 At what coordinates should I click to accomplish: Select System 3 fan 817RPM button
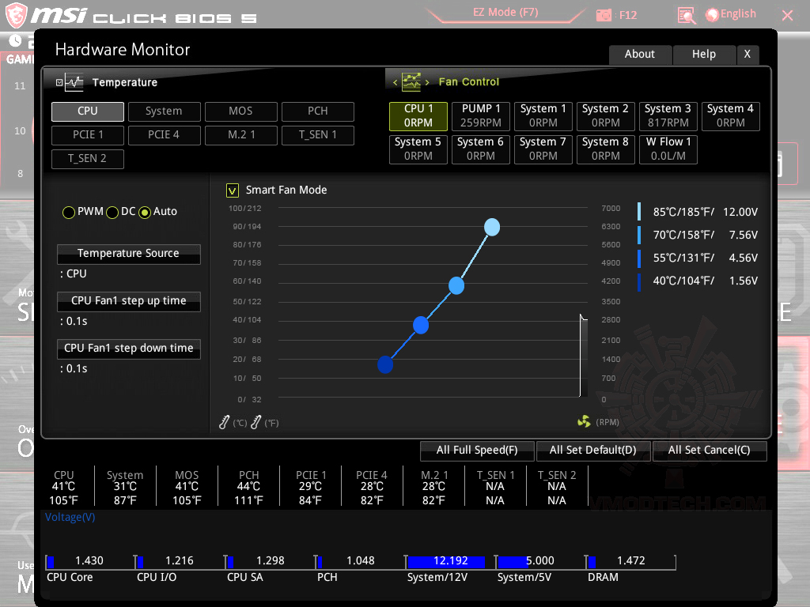pos(668,116)
